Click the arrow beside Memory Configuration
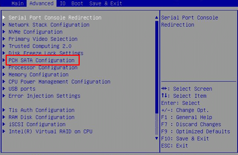 (x=4, y=75)
